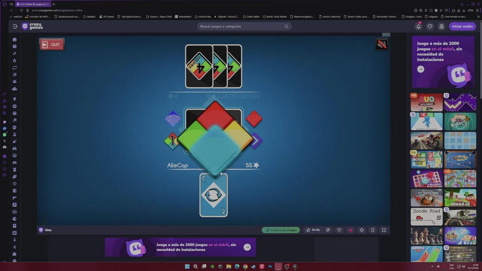Open Chrome from taskbar
This screenshot has height=271, width=482.
pyautogui.click(x=245, y=266)
